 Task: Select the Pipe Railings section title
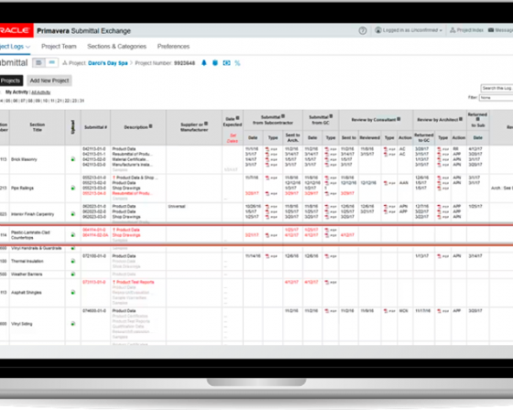pos(22,189)
